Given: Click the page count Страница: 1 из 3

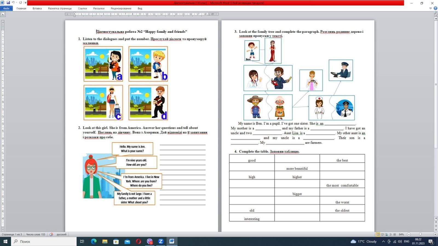Looking at the screenshot, I should coord(12,235).
